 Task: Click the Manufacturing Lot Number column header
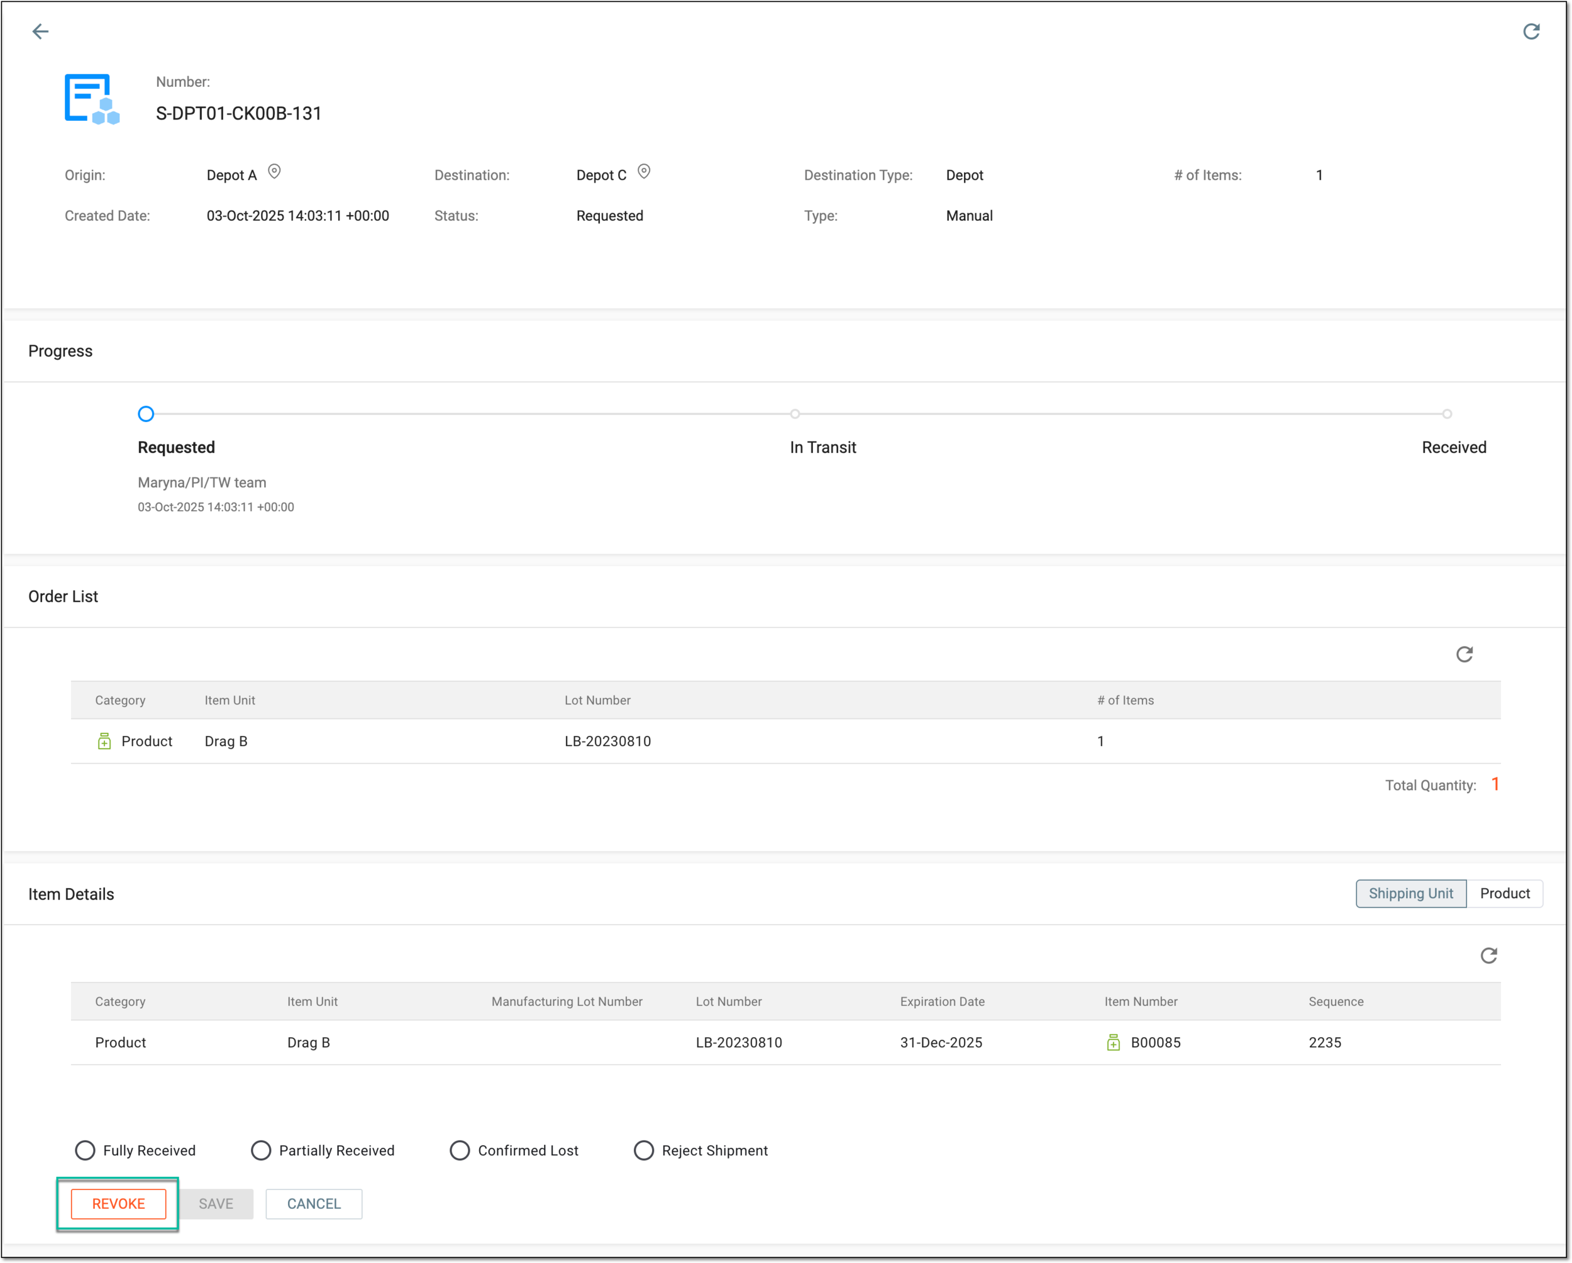point(567,1002)
